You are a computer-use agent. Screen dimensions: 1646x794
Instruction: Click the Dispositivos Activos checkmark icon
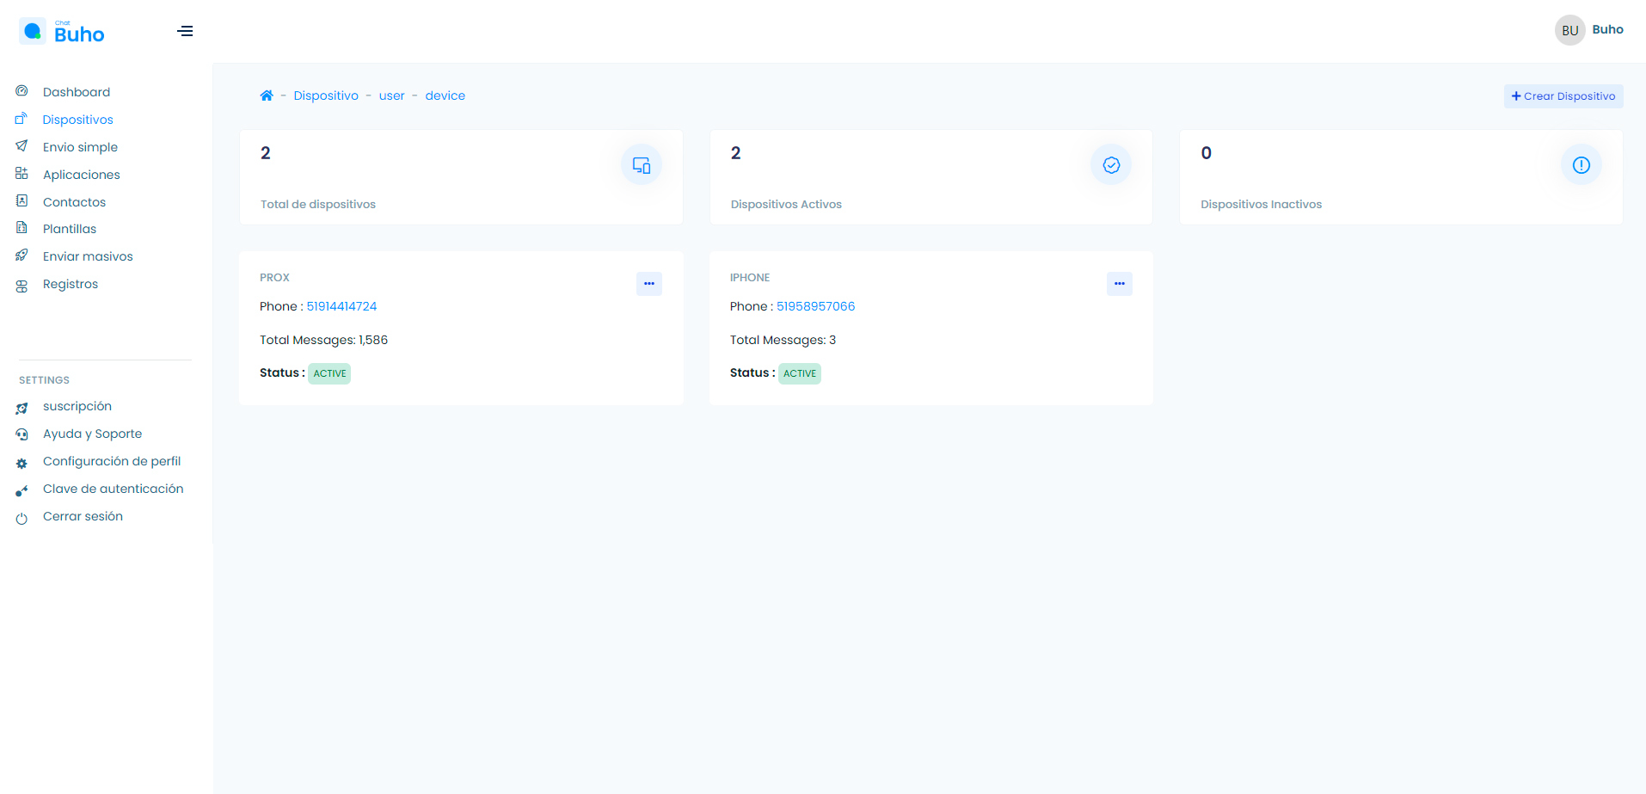pyautogui.click(x=1111, y=165)
